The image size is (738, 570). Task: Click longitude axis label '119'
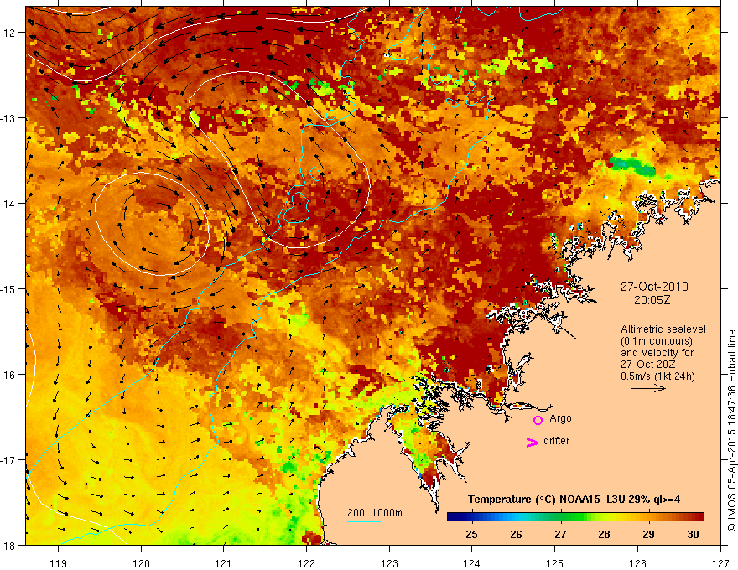click(x=59, y=563)
